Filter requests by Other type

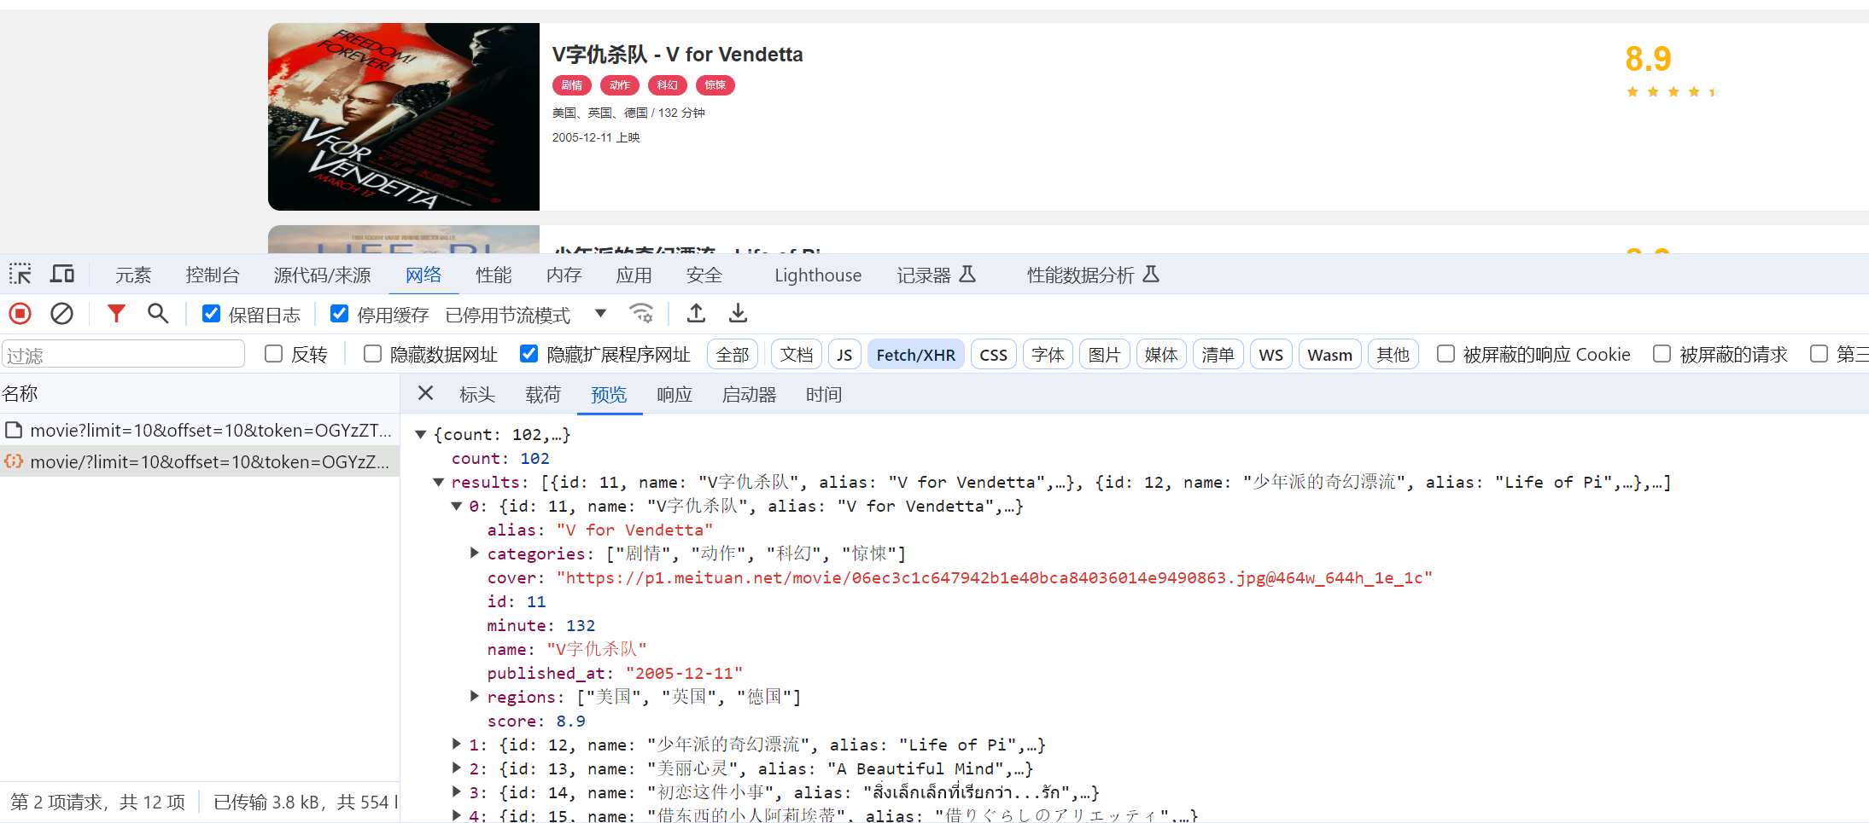(x=1393, y=354)
